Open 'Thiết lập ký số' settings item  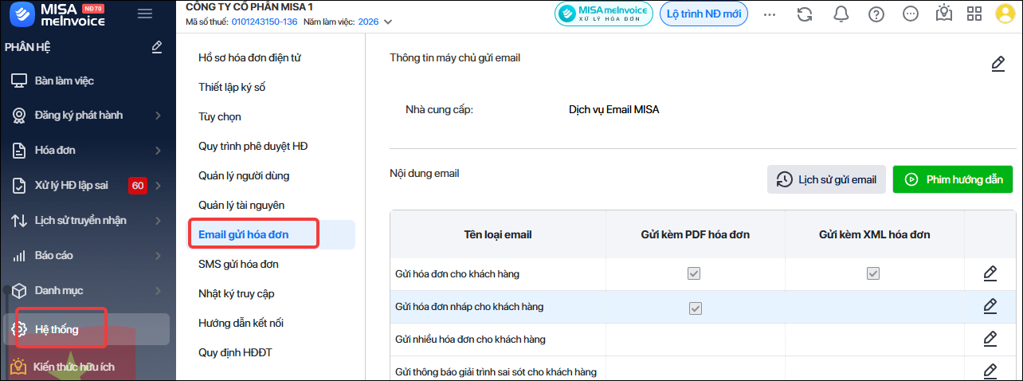pos(232,87)
